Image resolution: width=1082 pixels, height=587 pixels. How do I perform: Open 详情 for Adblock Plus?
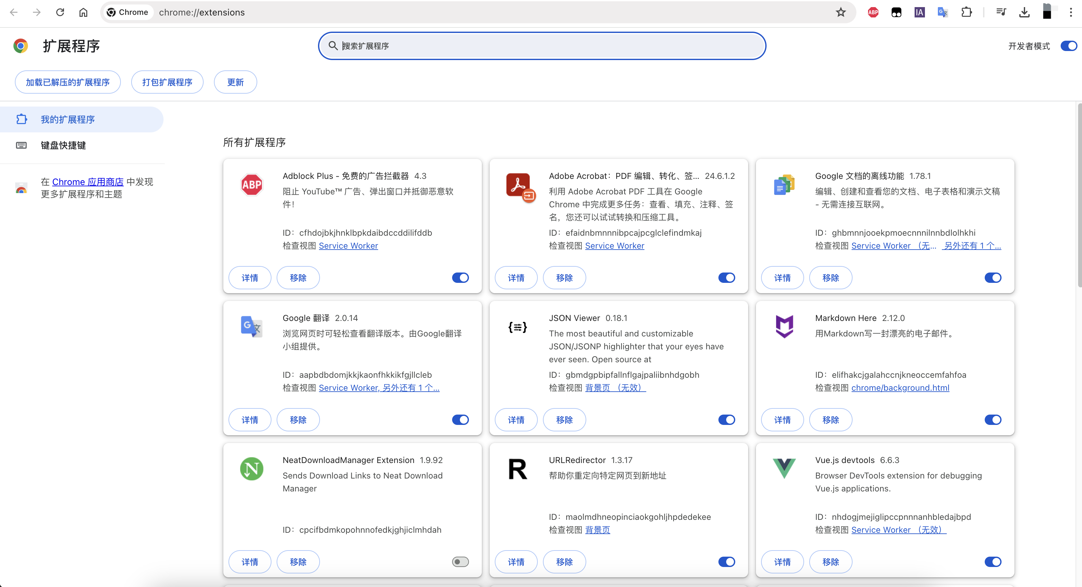[250, 278]
